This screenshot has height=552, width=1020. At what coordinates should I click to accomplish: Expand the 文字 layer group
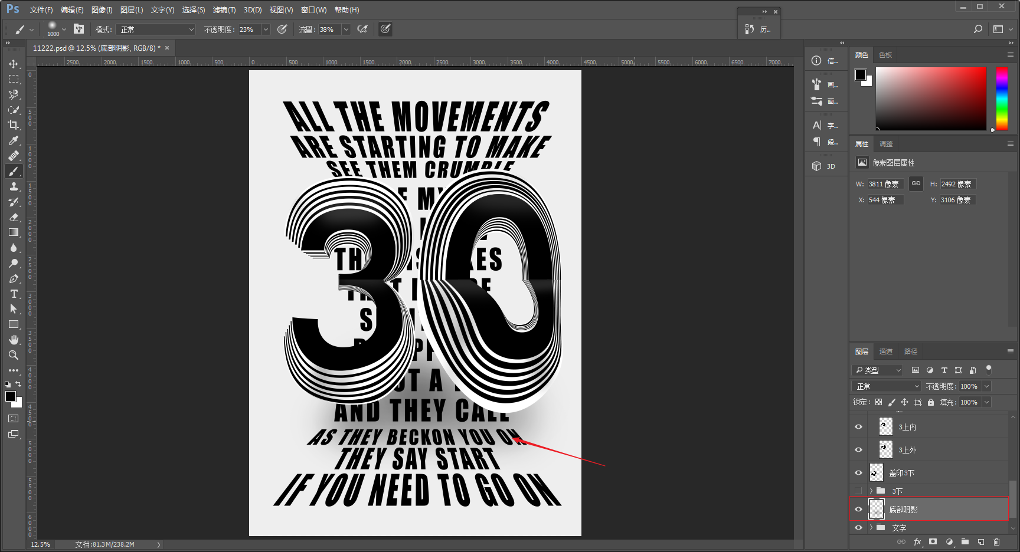pyautogui.click(x=871, y=528)
